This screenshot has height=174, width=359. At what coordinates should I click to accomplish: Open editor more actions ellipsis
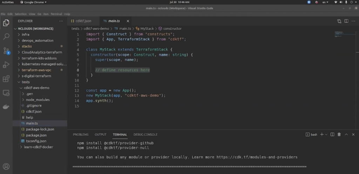[353, 21]
